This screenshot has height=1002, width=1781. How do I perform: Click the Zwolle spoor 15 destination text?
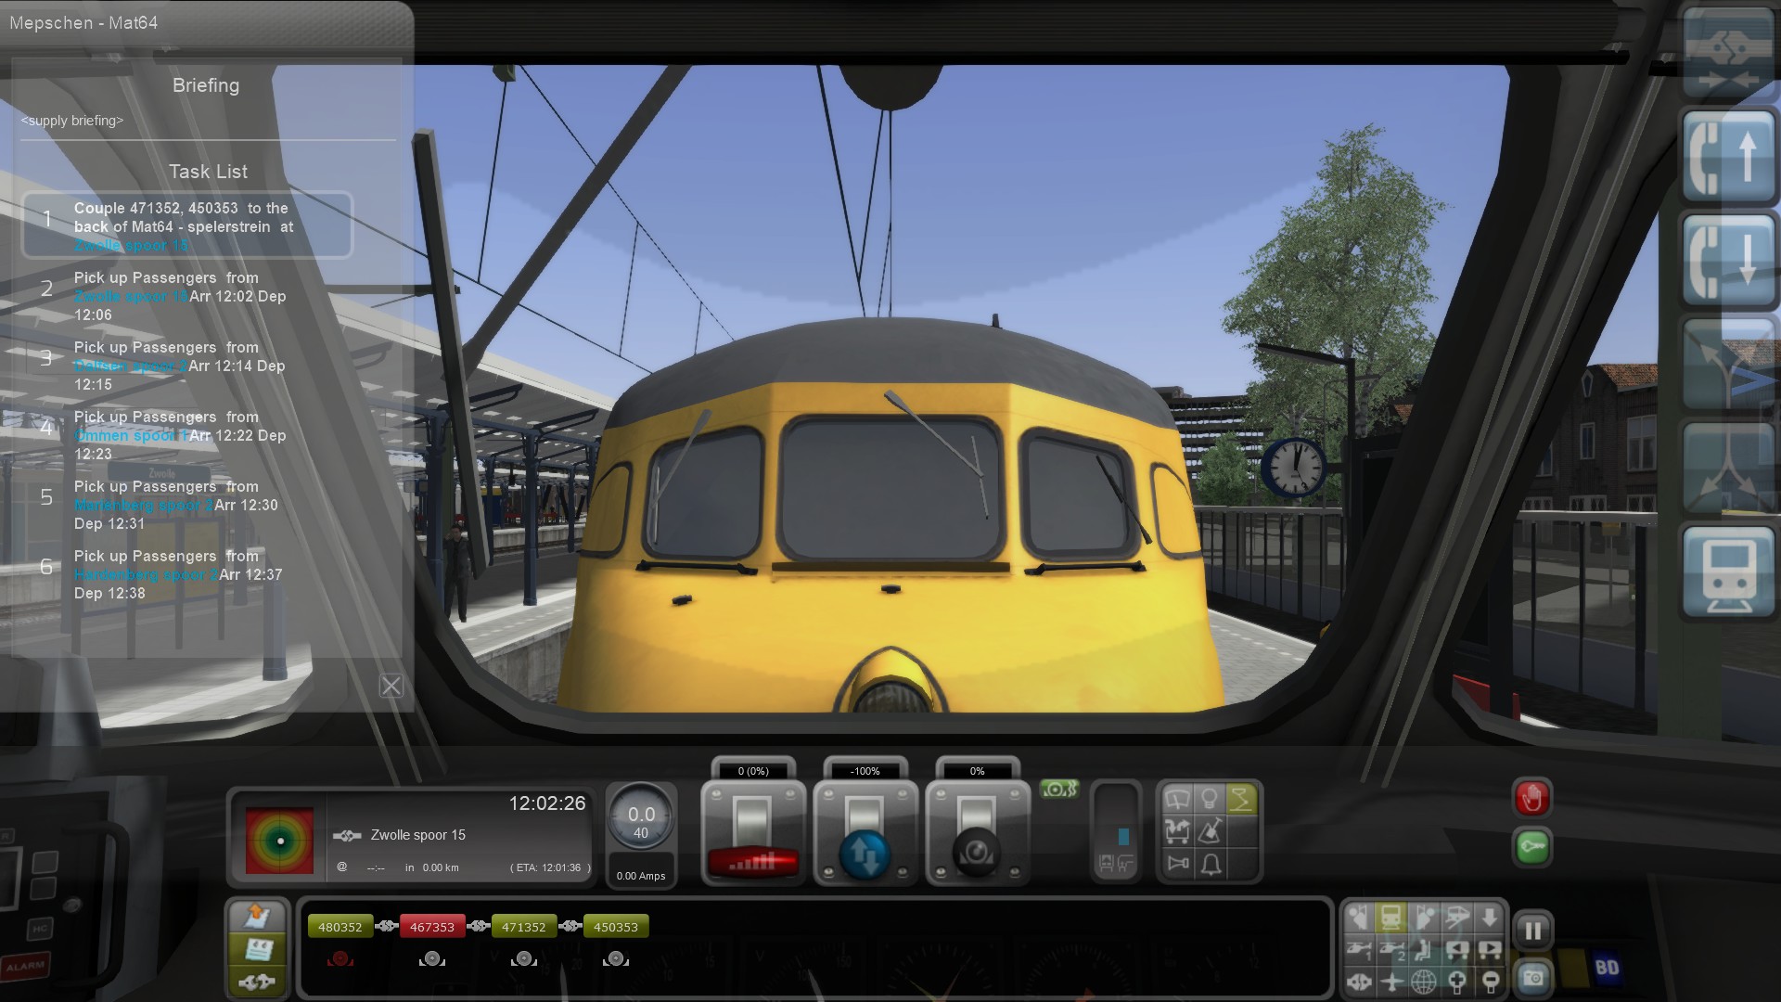coord(418,835)
